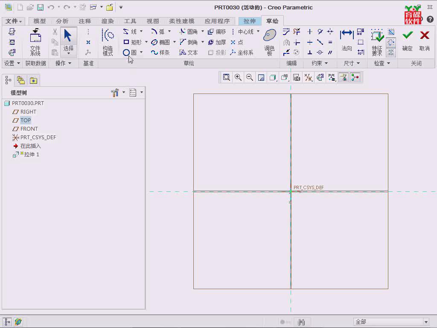Select the 坐标系 (Coordinate System) tool
Image resolution: width=437 pixels, height=328 pixels.
[x=242, y=53]
